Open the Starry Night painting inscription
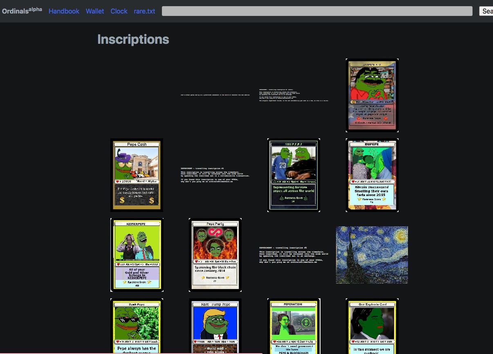The height and width of the screenshot is (354, 493). [x=372, y=255]
